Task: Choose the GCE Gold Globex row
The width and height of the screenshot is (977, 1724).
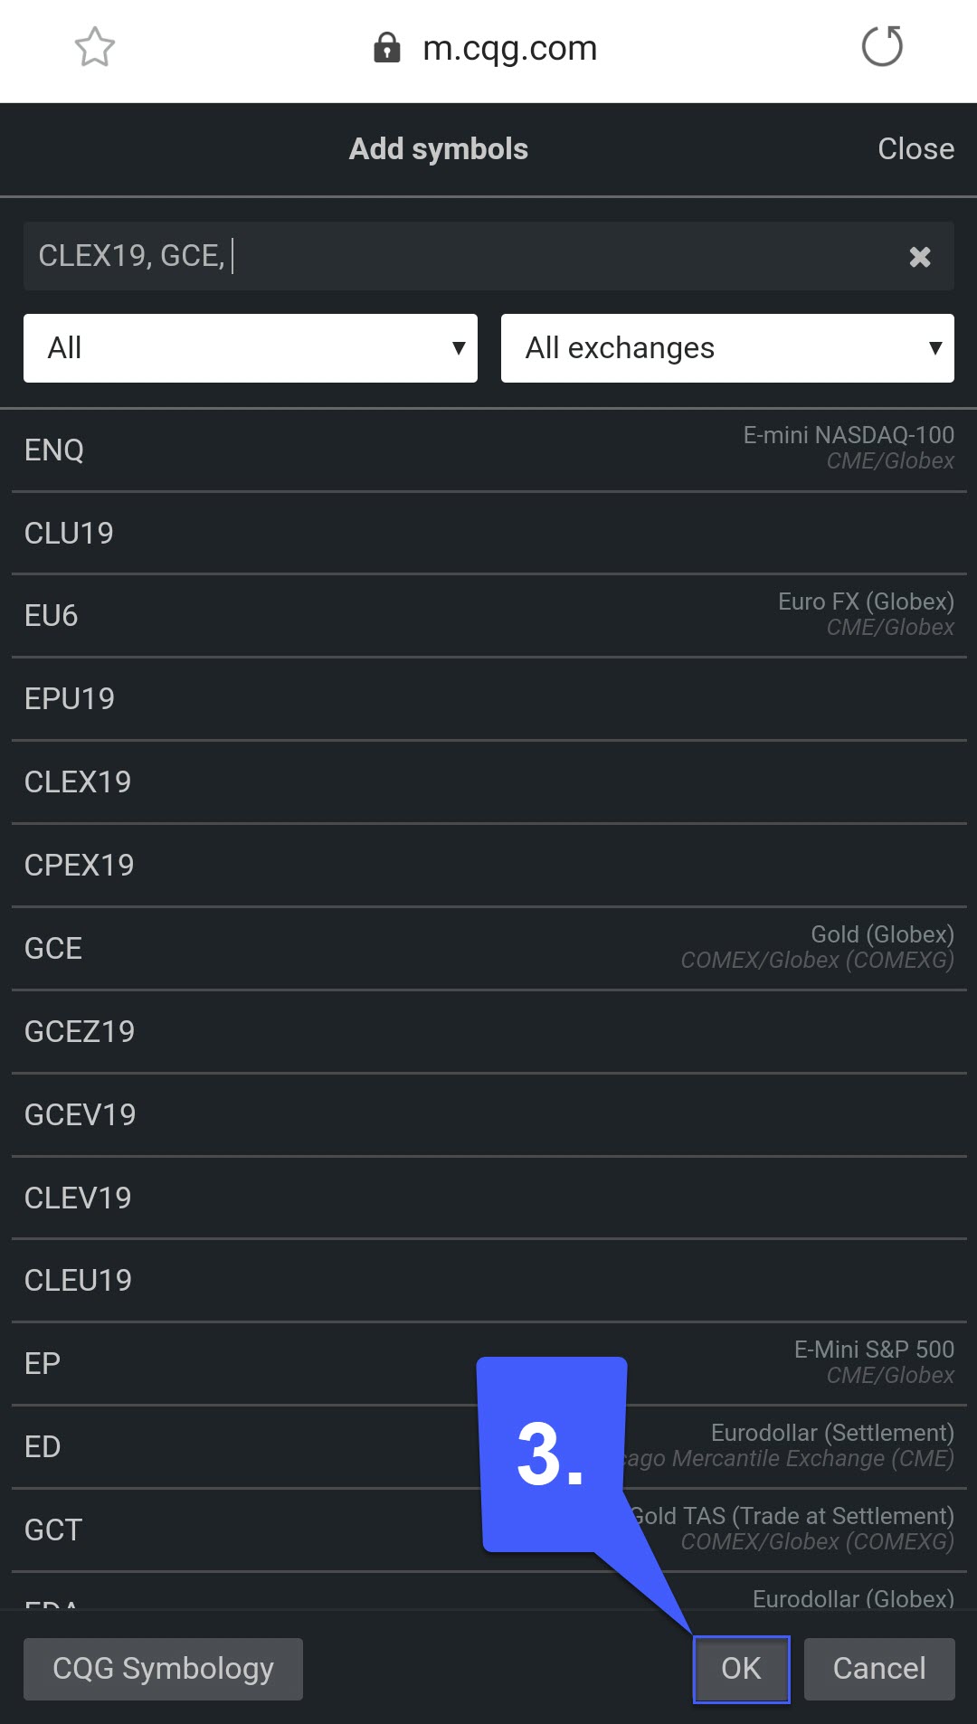Action: [x=488, y=949]
